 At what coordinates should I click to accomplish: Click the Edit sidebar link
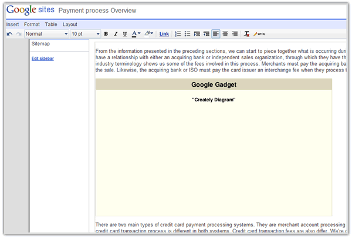tap(43, 59)
